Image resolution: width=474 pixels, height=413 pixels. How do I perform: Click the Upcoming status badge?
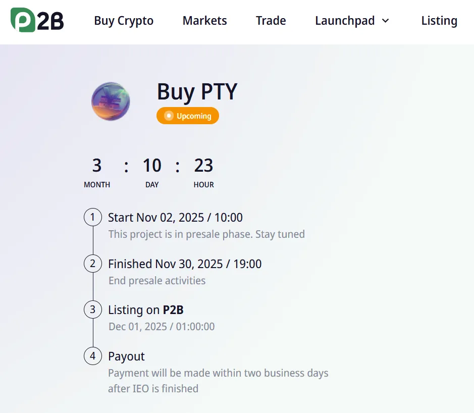[x=188, y=116]
